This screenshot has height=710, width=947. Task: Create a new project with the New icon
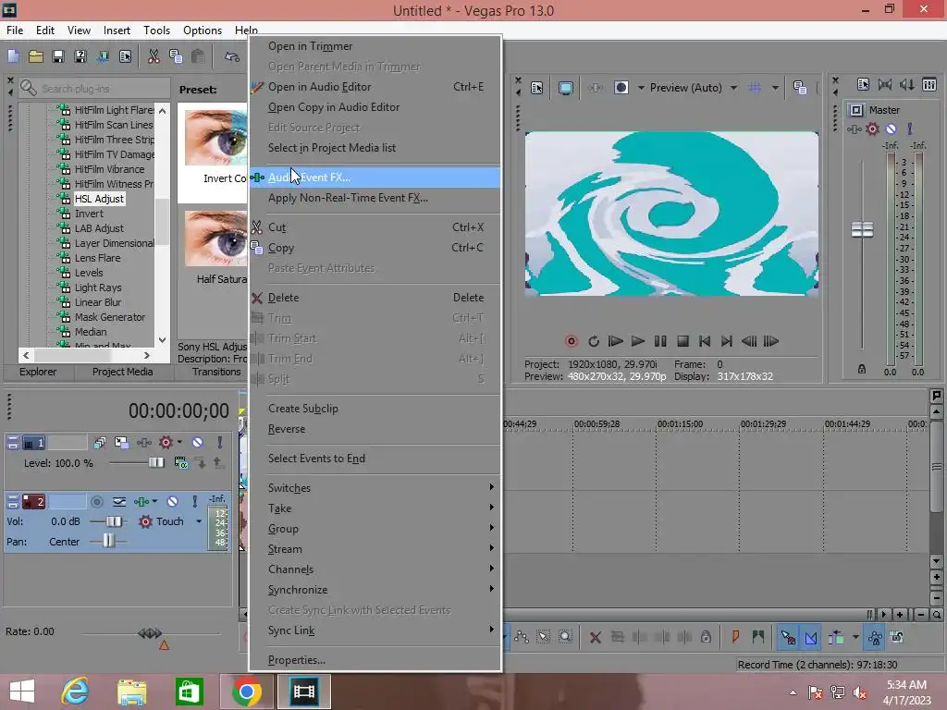point(13,56)
